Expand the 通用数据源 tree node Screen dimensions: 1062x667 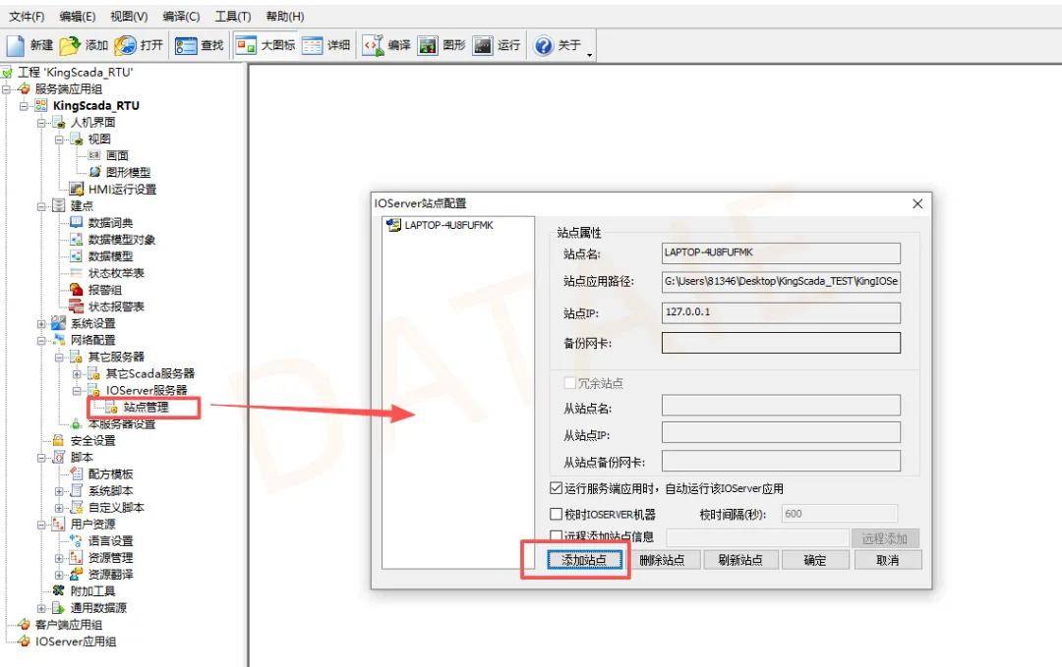42,607
